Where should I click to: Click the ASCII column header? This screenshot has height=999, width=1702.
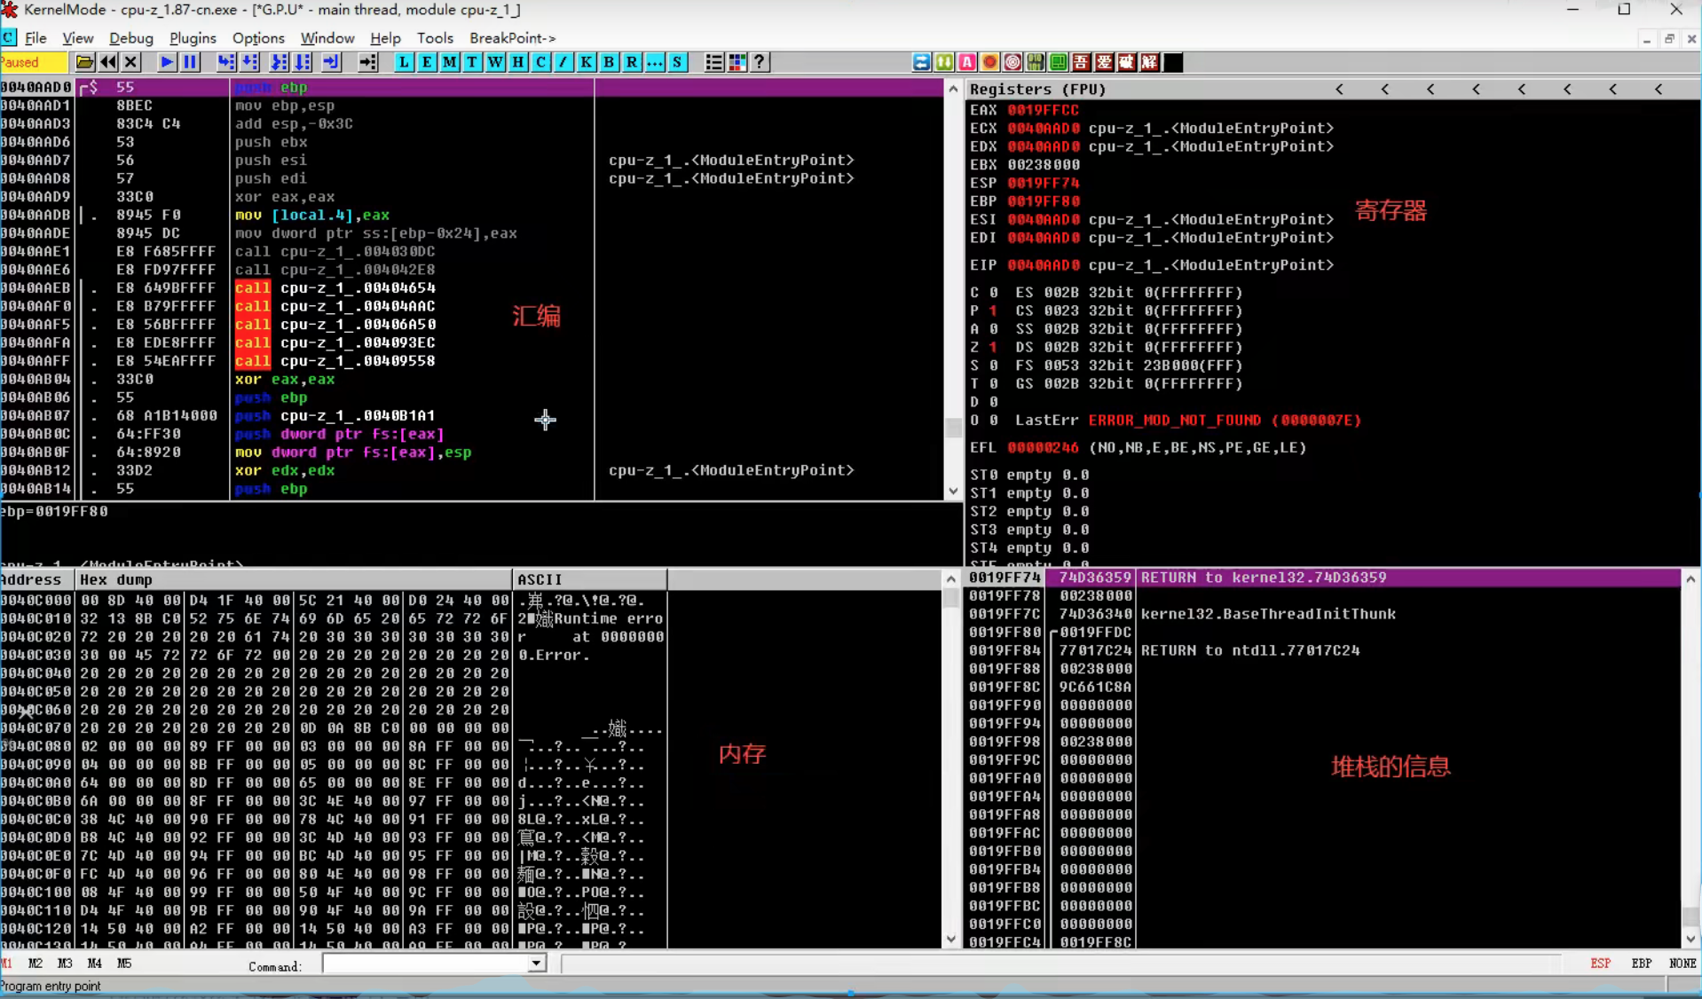pos(590,580)
